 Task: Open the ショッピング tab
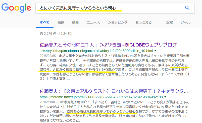click(x=118, y=22)
